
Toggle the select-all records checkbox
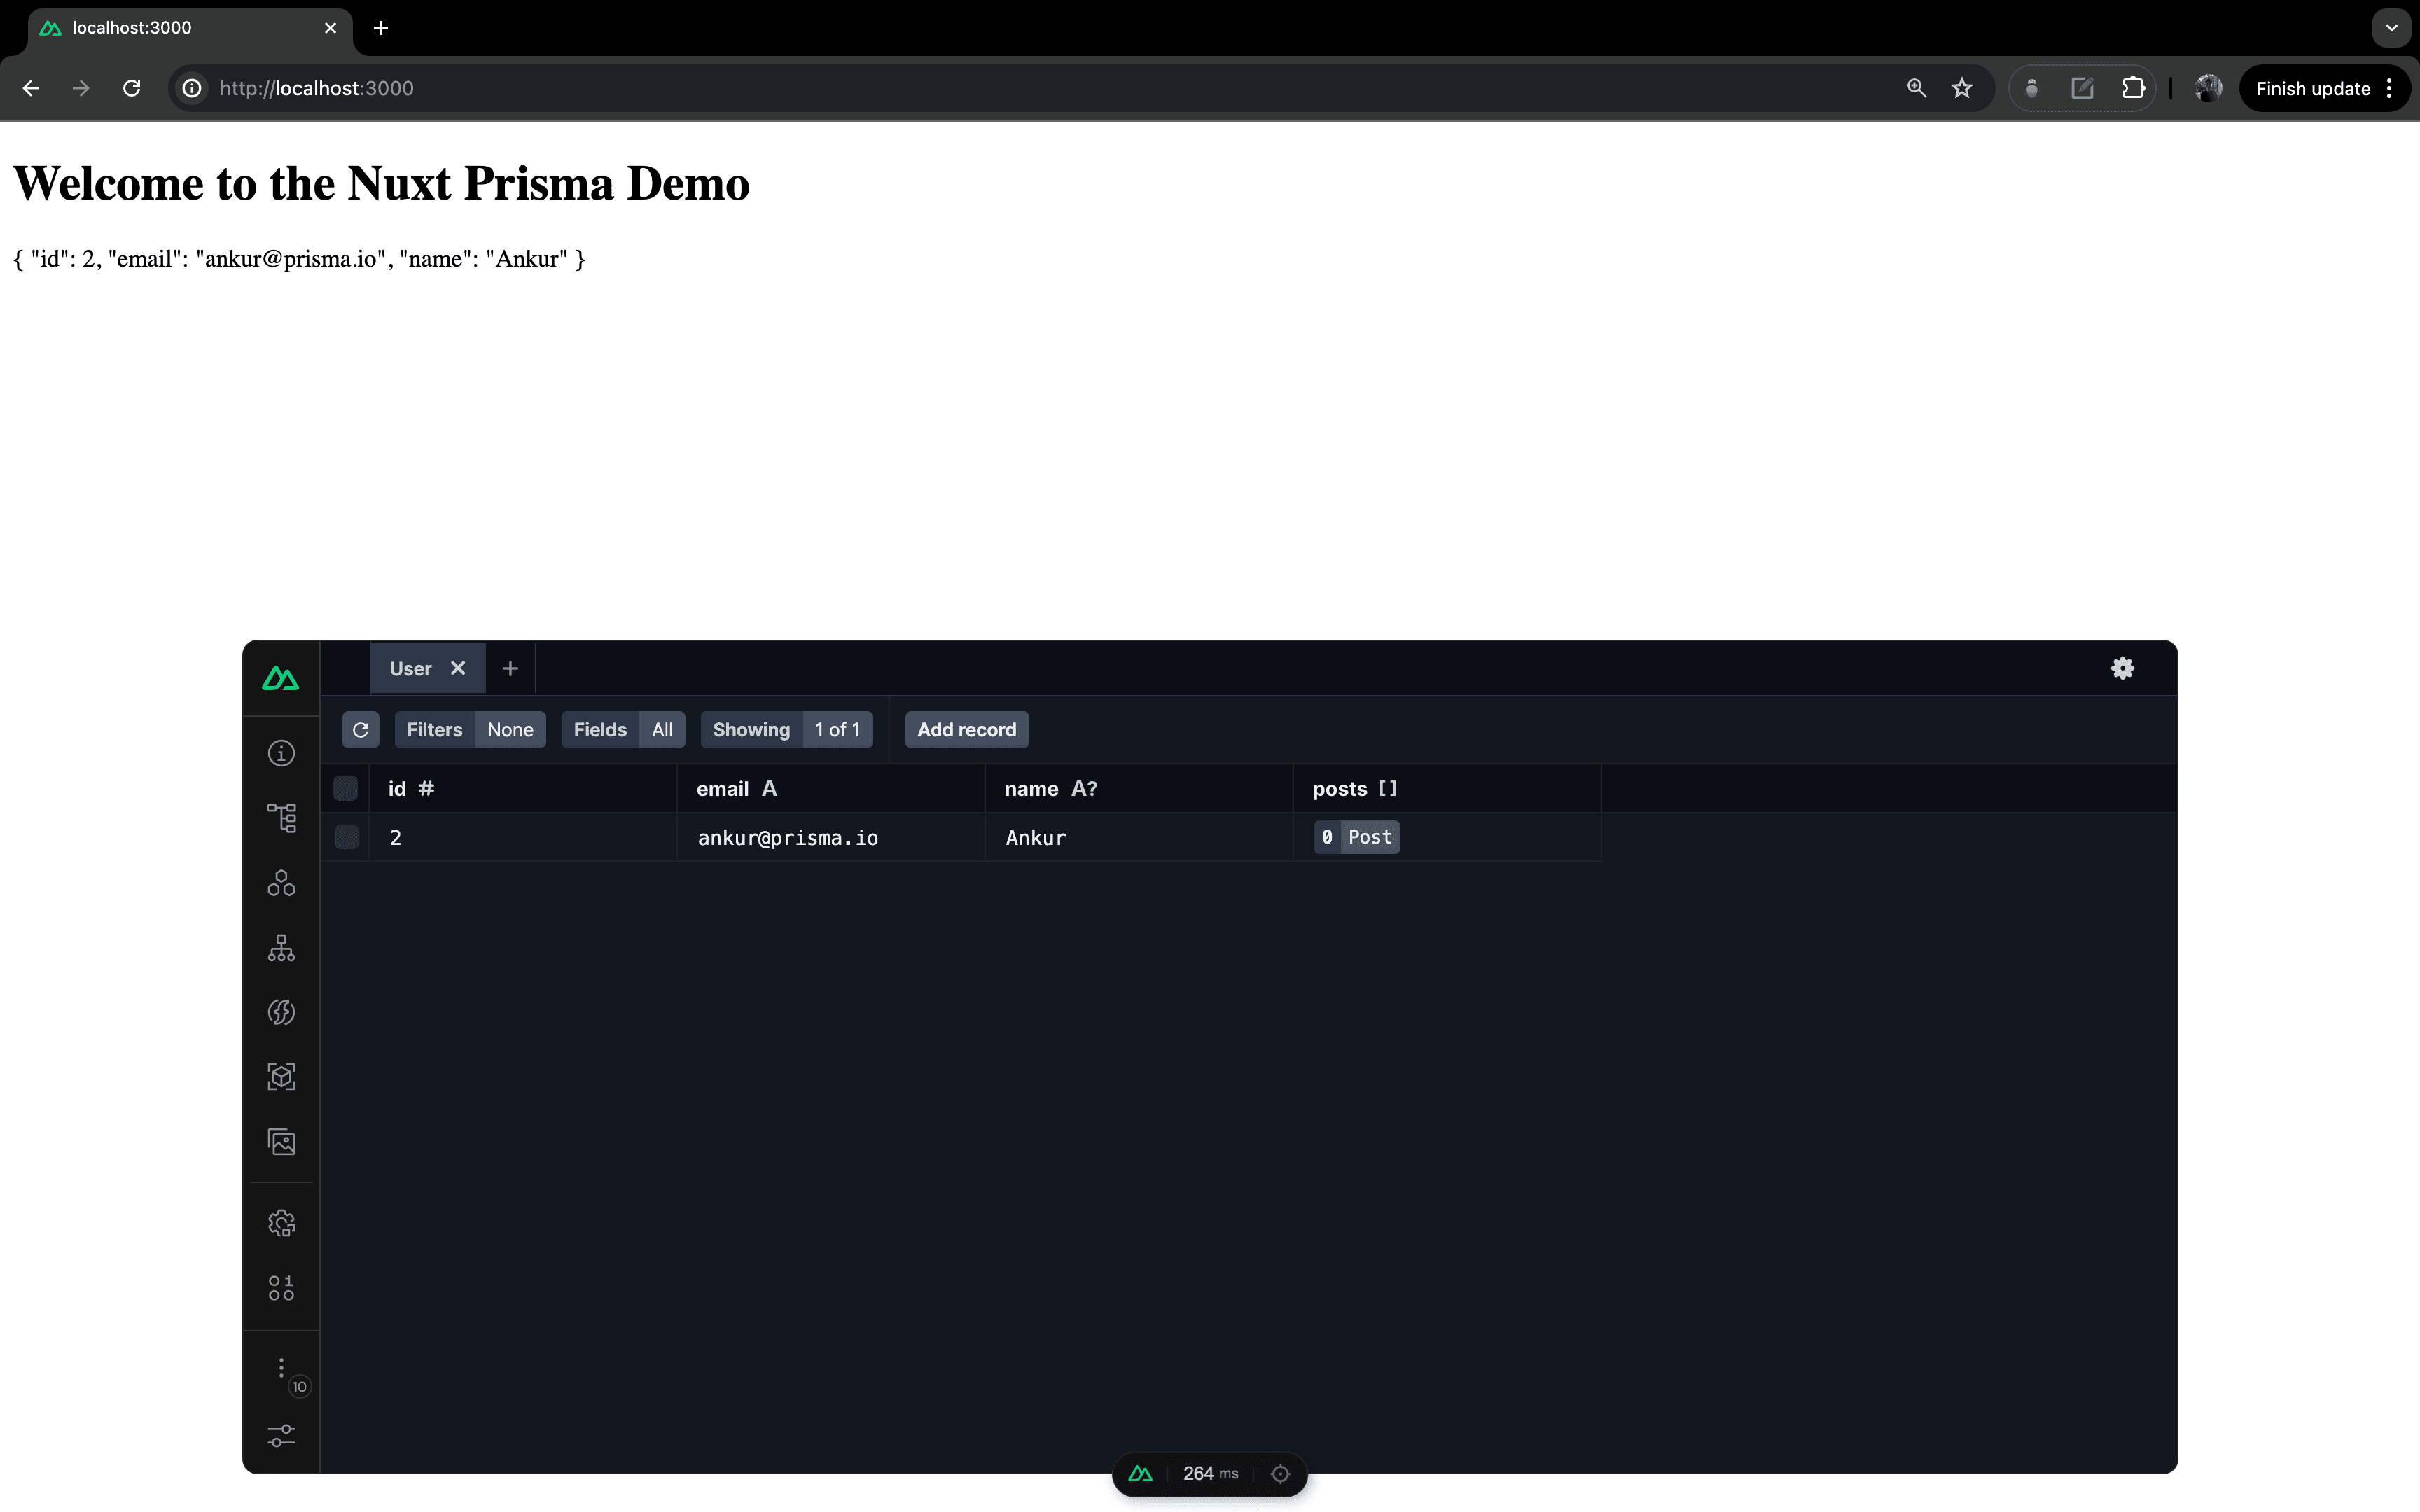(345, 788)
